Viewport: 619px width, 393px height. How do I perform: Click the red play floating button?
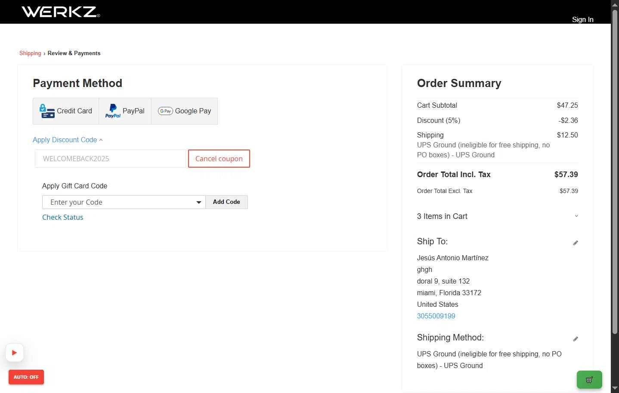click(x=14, y=352)
